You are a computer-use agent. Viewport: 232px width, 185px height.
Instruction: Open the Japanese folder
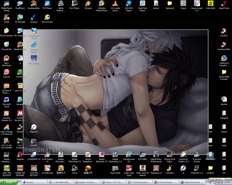170,5
